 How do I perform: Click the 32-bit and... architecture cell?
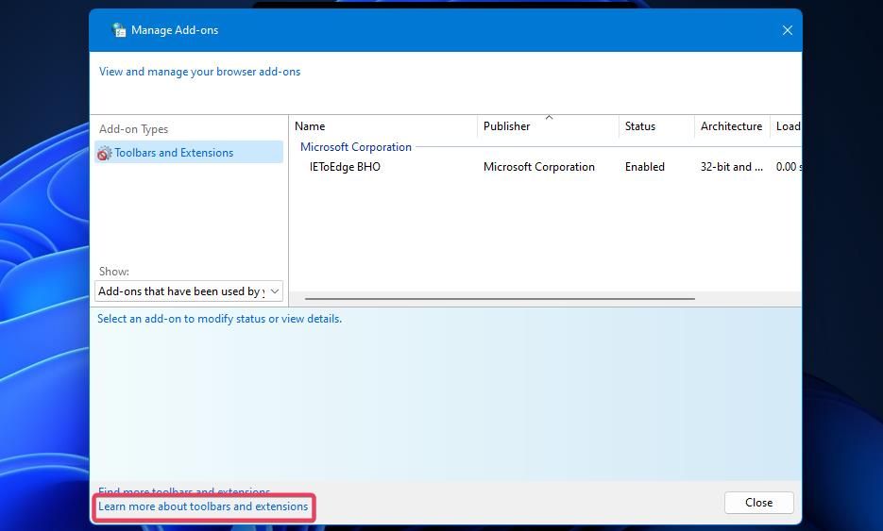(x=732, y=167)
